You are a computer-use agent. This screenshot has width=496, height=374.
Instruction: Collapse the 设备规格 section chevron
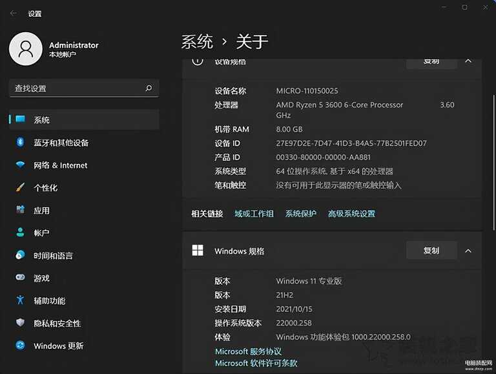click(x=468, y=61)
